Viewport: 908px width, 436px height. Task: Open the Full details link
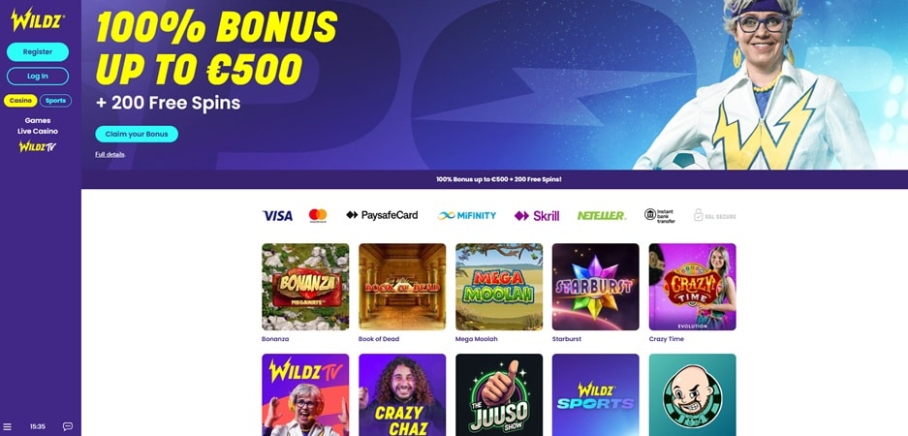(x=110, y=155)
